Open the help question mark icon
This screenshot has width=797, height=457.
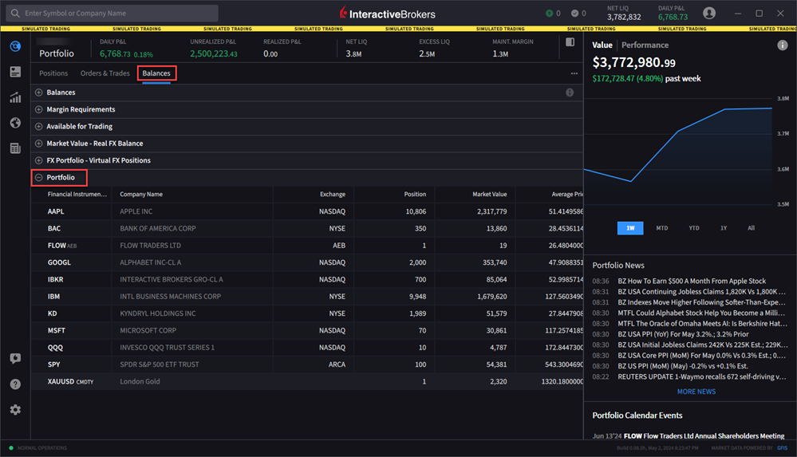(15, 384)
